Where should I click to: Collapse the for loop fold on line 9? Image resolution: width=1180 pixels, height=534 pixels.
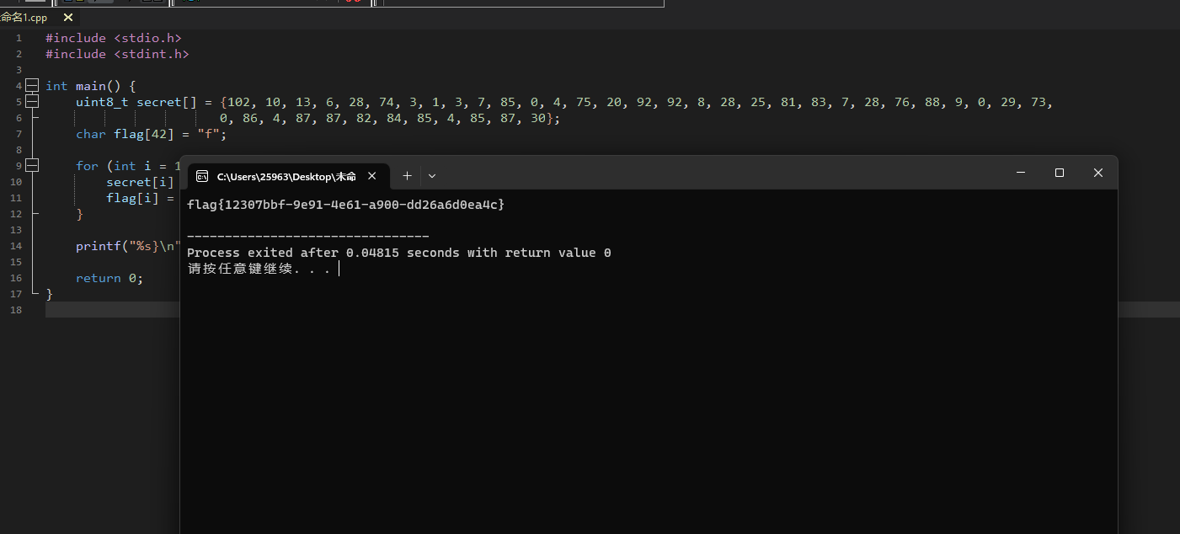click(x=32, y=165)
